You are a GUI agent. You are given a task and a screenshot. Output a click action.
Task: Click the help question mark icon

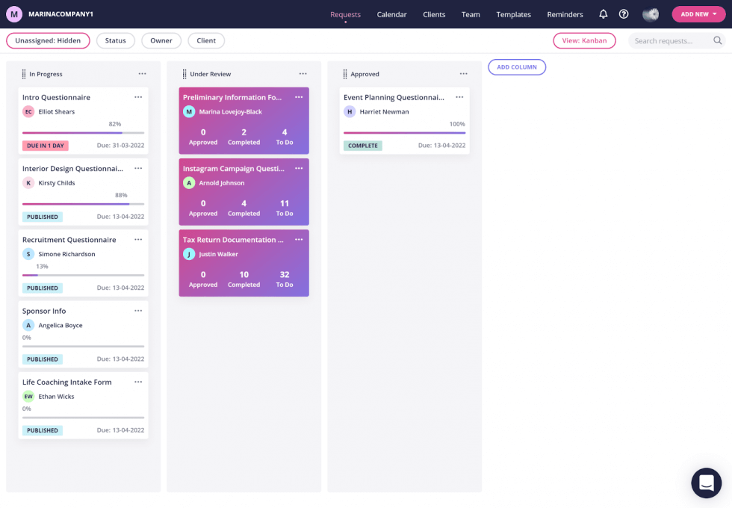[x=624, y=14]
